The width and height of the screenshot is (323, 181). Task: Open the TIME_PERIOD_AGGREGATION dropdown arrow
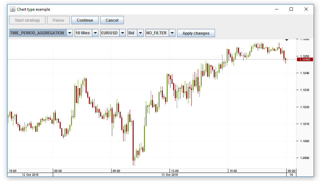[x=70, y=33]
